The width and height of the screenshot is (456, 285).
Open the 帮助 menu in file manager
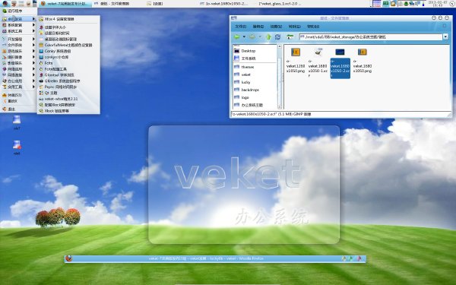click(x=313, y=27)
